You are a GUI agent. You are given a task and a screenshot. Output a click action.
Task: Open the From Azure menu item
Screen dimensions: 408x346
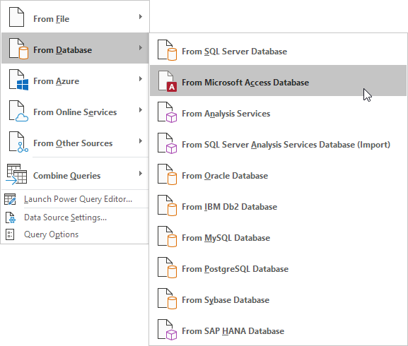click(x=75, y=80)
